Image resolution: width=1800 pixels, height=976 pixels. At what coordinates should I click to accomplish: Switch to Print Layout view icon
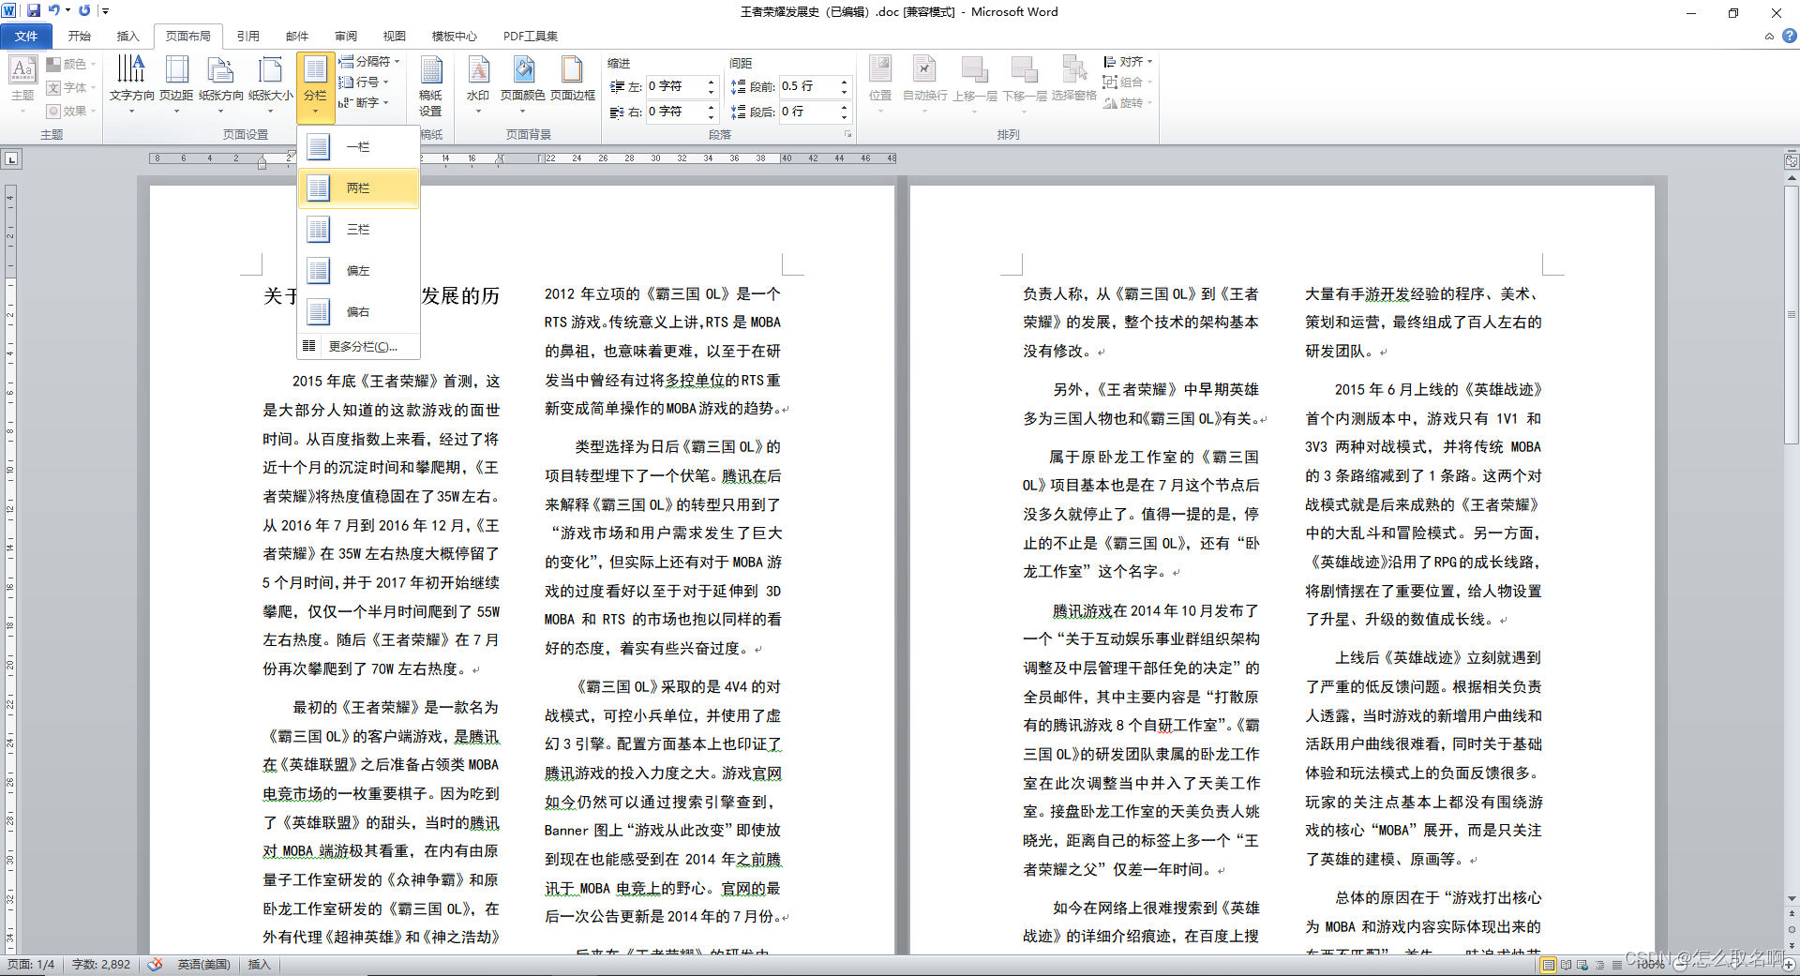[1549, 965]
